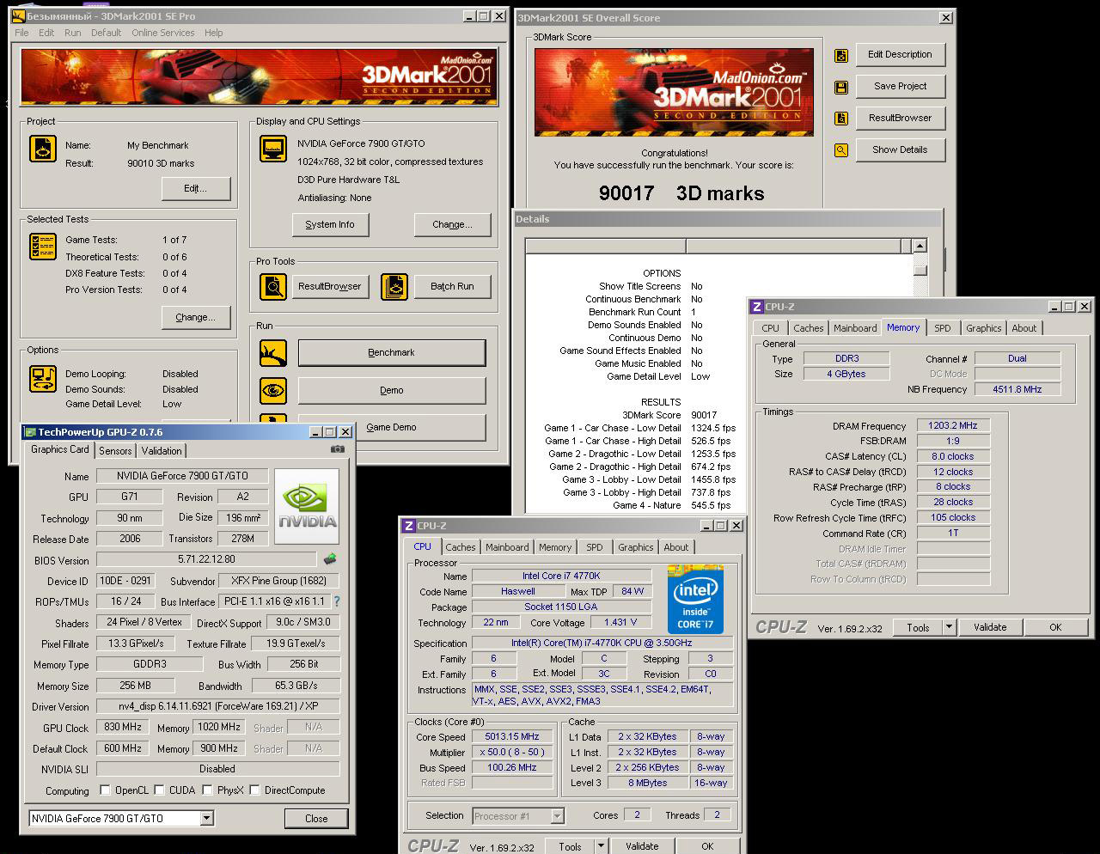1100x854 pixels.
Task: Tick the PhysX checkbox in GPU-Z
Action: point(207,790)
